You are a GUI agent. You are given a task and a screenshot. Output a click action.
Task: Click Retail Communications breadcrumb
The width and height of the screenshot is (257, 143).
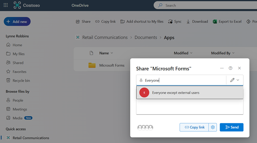click(105, 37)
